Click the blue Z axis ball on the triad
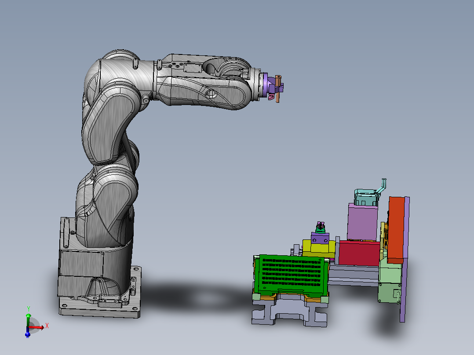The image size is (474, 355). [28, 334]
